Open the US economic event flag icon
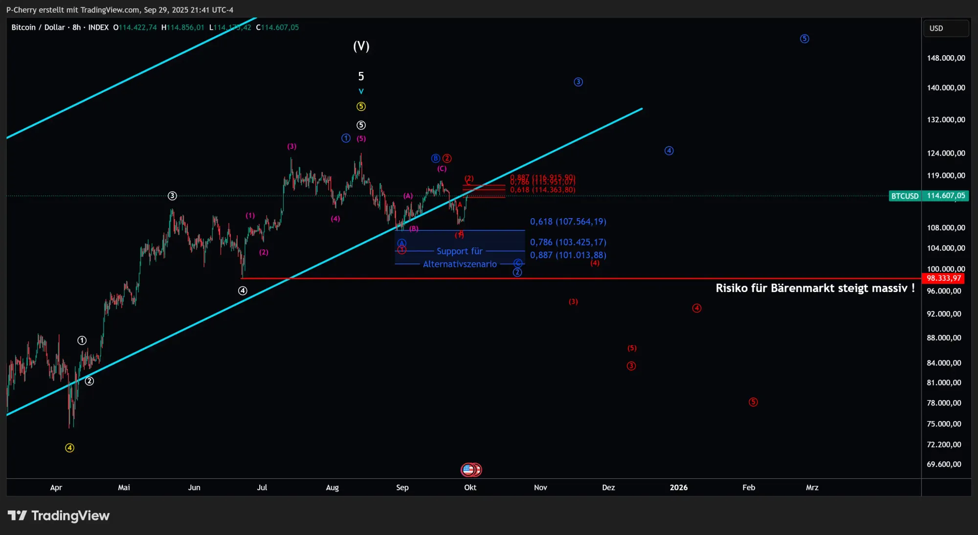This screenshot has height=535, width=978. [x=468, y=470]
